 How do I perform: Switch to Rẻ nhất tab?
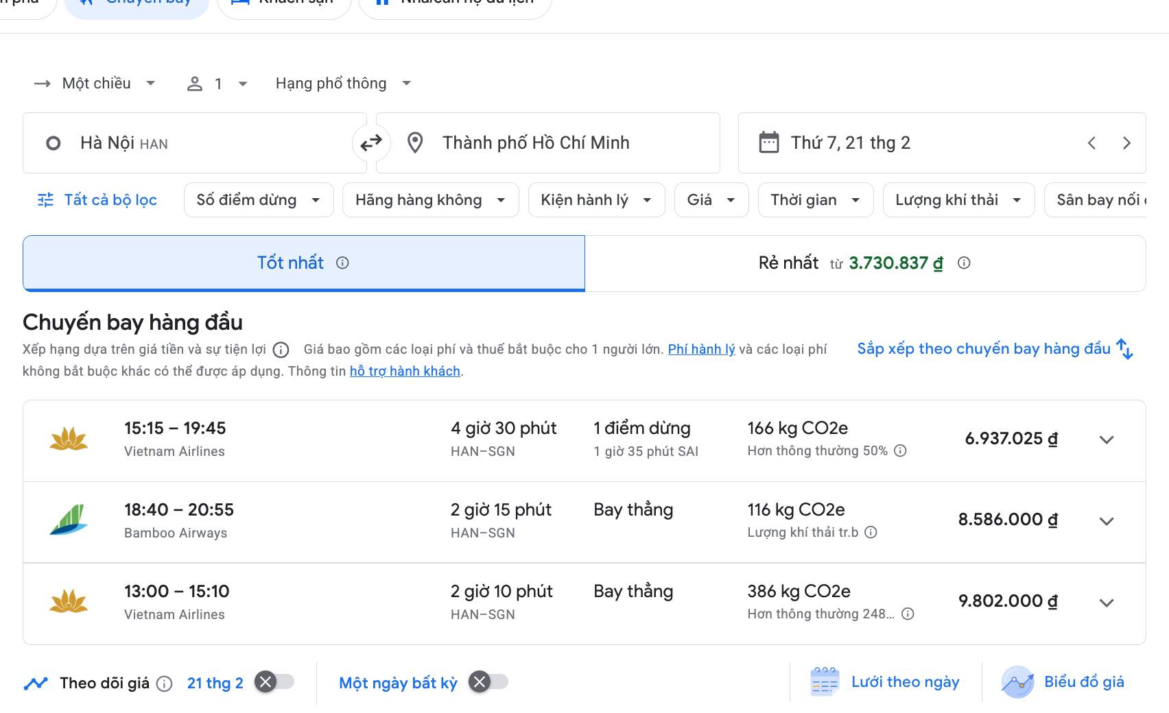[x=864, y=263]
